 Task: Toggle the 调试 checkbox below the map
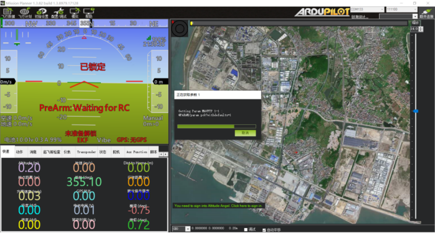(x=246, y=229)
